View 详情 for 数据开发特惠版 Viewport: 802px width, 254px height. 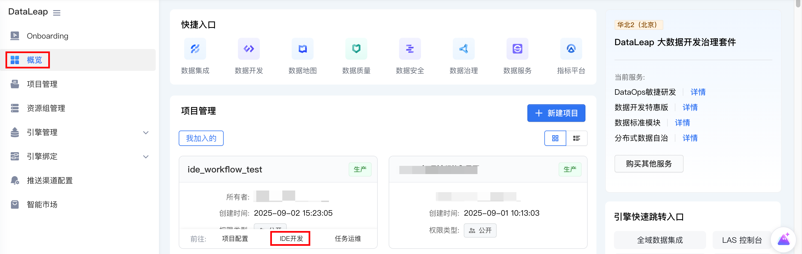(x=690, y=108)
